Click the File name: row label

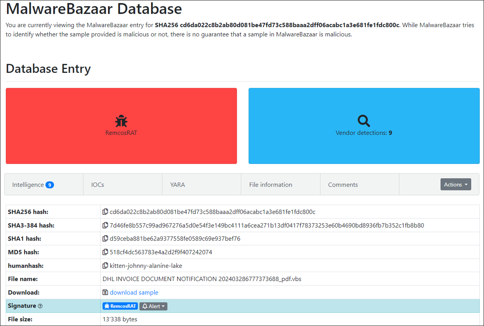pyautogui.click(x=23, y=279)
